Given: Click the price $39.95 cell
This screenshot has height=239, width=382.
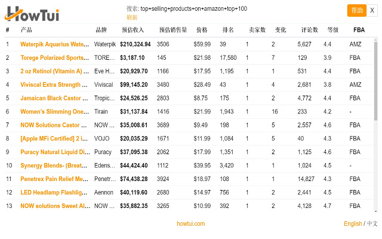Looking at the screenshot, I should (x=202, y=166).
